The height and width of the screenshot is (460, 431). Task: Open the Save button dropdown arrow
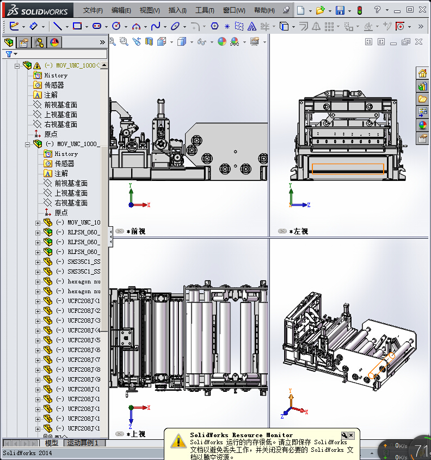click(349, 11)
